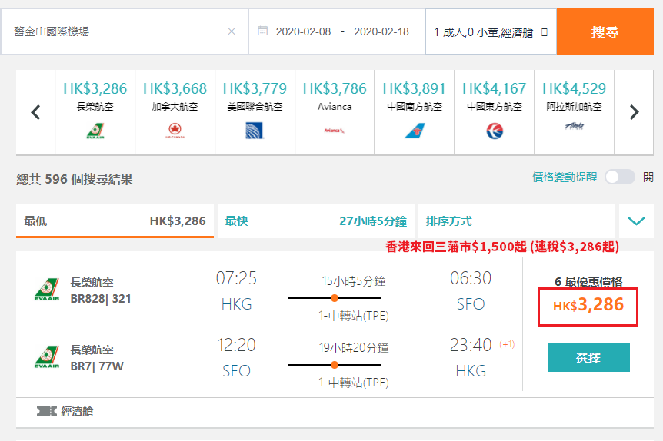This screenshot has height=441, width=663.
Task: Click the orange 搜尋 search button
Action: click(x=605, y=31)
